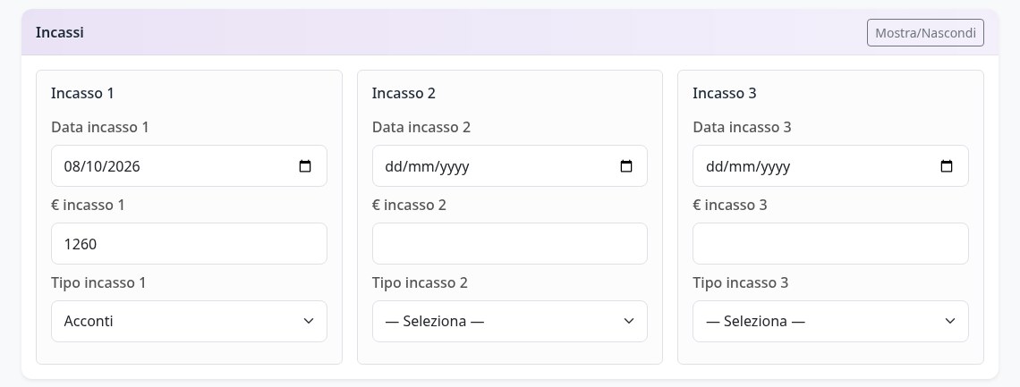Screen dimensions: 1020x387
Task: Expand the Tipo incasso 2 dropdown
Action: pos(509,321)
